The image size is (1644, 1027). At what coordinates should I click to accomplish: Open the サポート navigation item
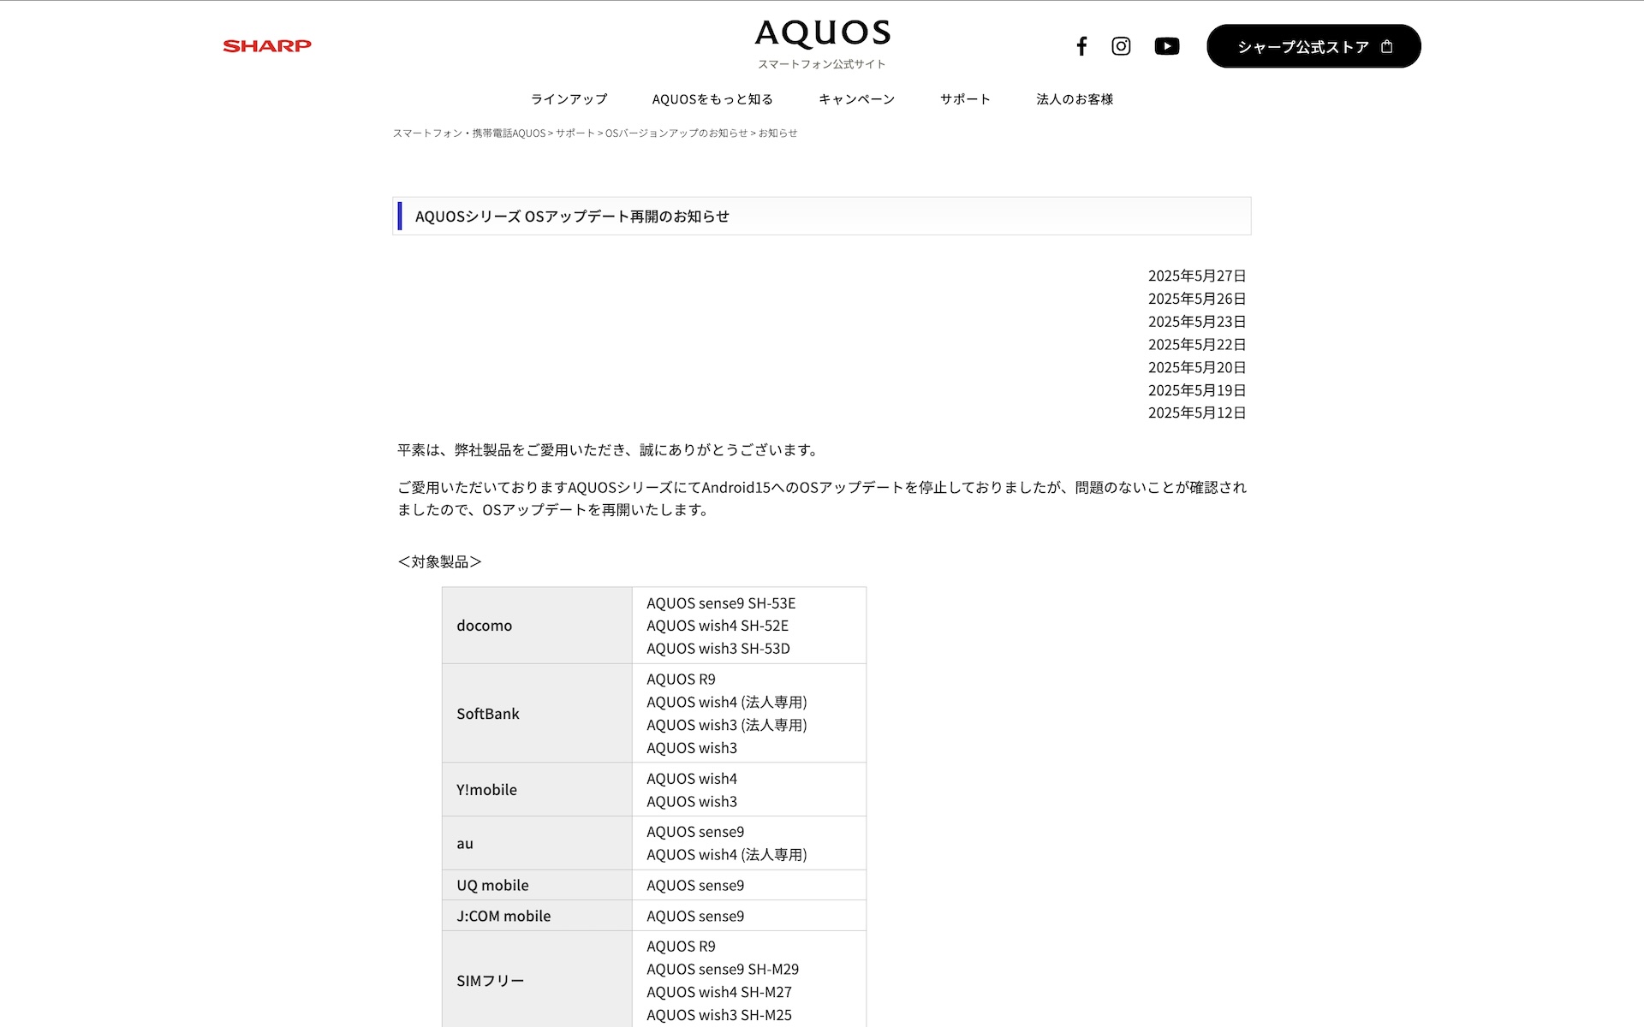coord(965,99)
